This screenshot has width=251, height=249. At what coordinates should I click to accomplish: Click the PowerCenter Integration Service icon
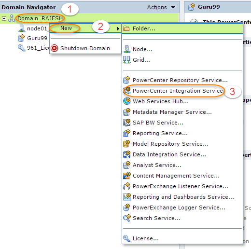click(127, 91)
